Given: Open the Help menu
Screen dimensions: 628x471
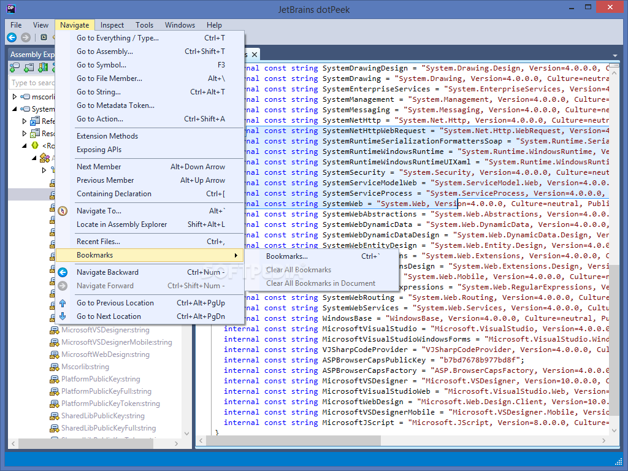Looking at the screenshot, I should (214, 25).
